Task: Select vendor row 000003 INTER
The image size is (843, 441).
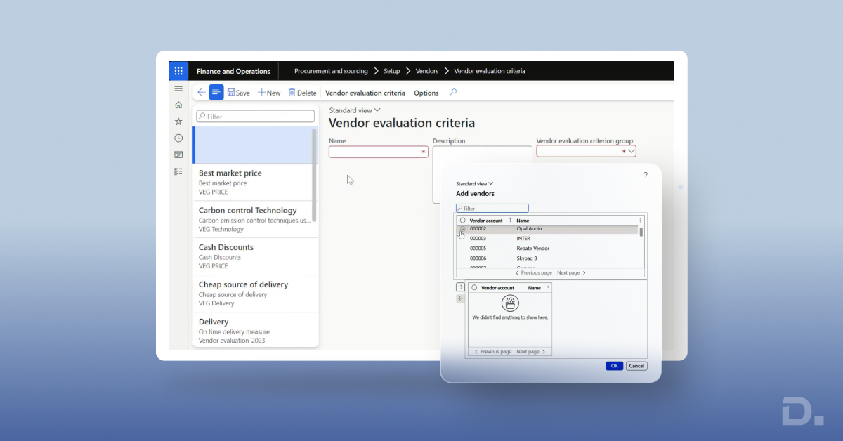Action: [549, 239]
